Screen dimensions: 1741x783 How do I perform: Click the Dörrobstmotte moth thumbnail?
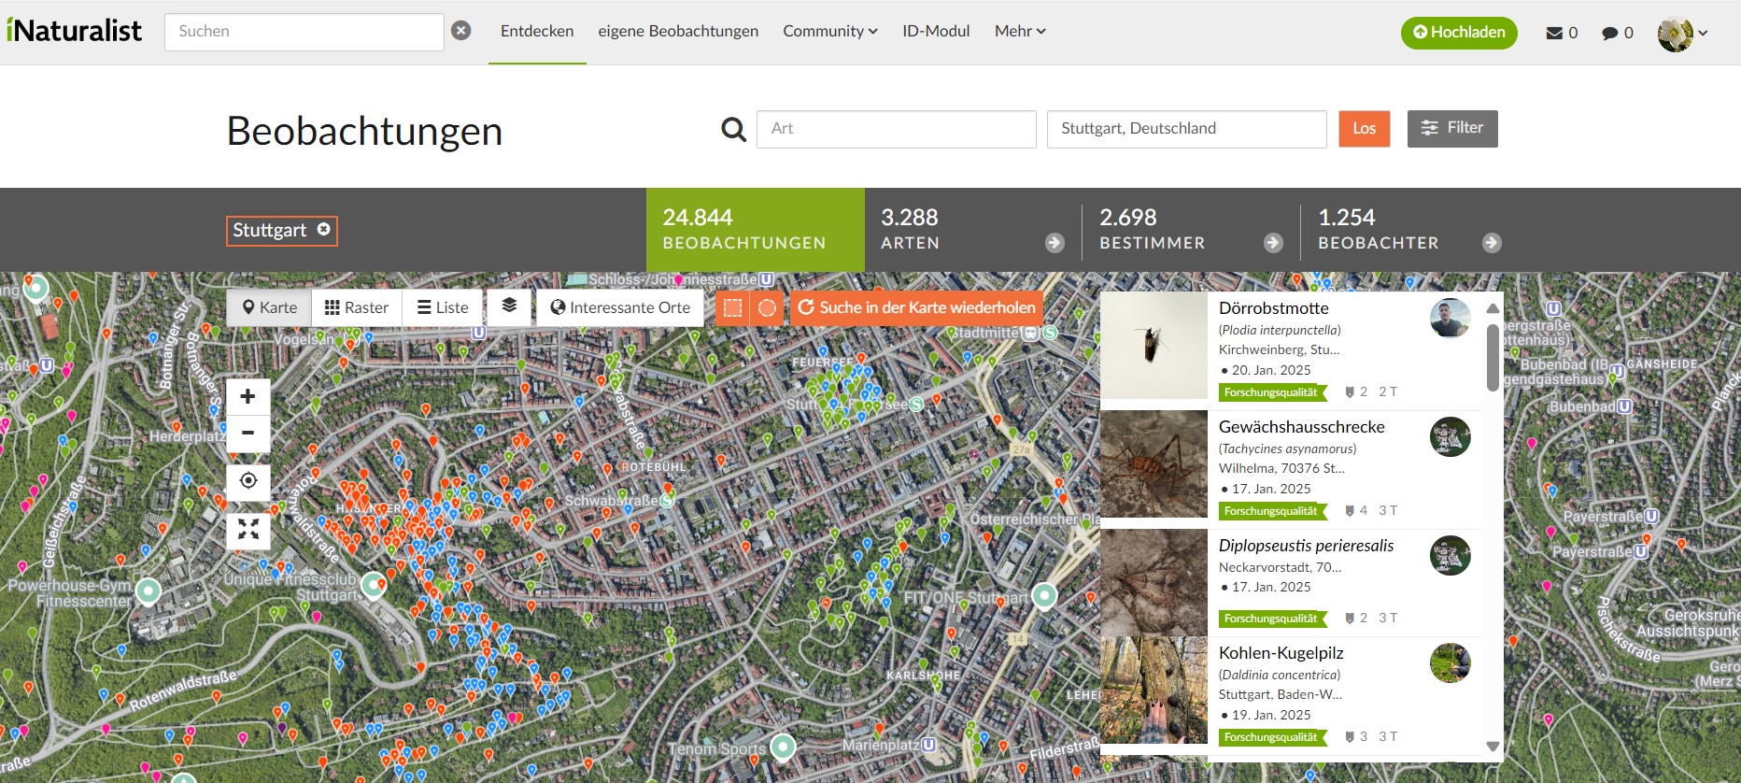point(1154,346)
